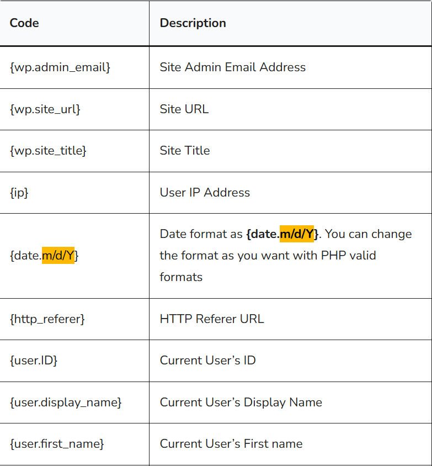The height and width of the screenshot is (466, 432).
Task: Click the Site URL description cell
Action: (x=184, y=109)
